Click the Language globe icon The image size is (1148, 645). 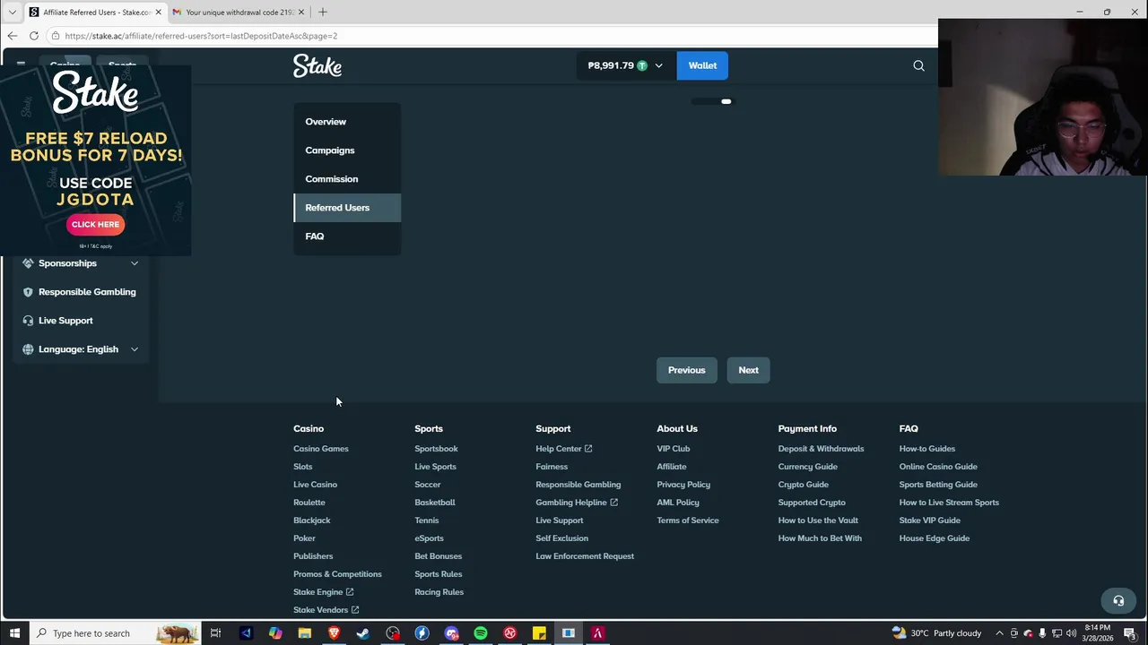(x=28, y=349)
